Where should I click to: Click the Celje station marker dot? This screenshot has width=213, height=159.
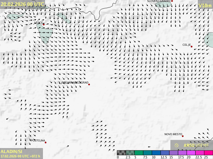192,47
